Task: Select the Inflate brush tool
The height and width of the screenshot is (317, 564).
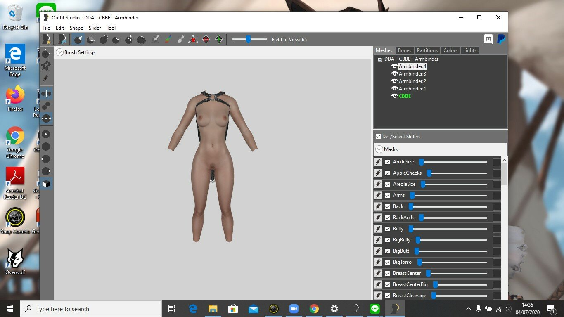Action: coord(104,40)
